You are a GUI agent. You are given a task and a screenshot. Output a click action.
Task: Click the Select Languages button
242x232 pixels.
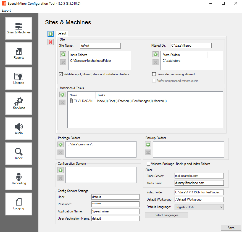coord(167,215)
